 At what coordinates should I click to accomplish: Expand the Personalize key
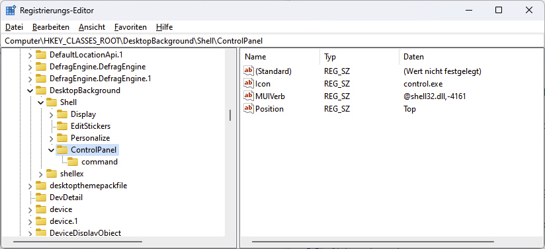(x=52, y=138)
